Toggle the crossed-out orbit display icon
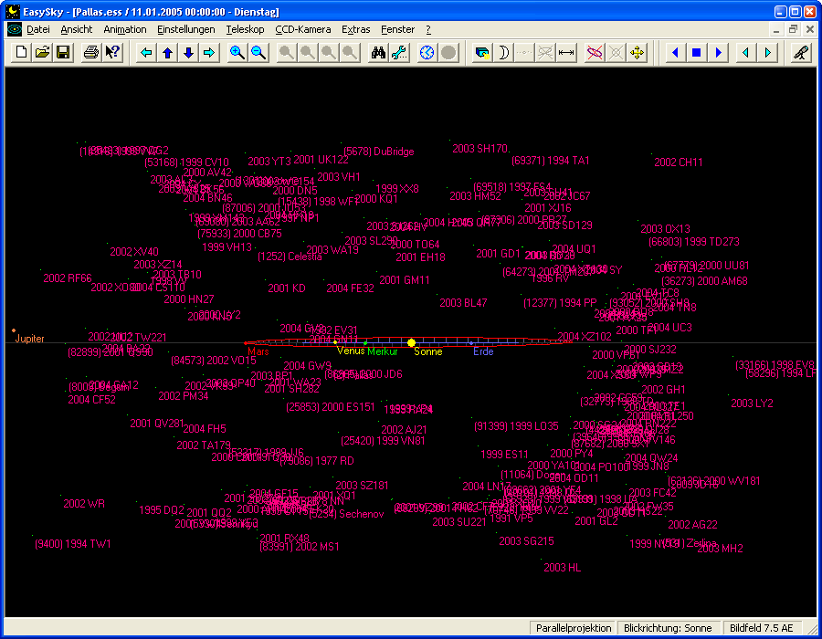 (595, 53)
